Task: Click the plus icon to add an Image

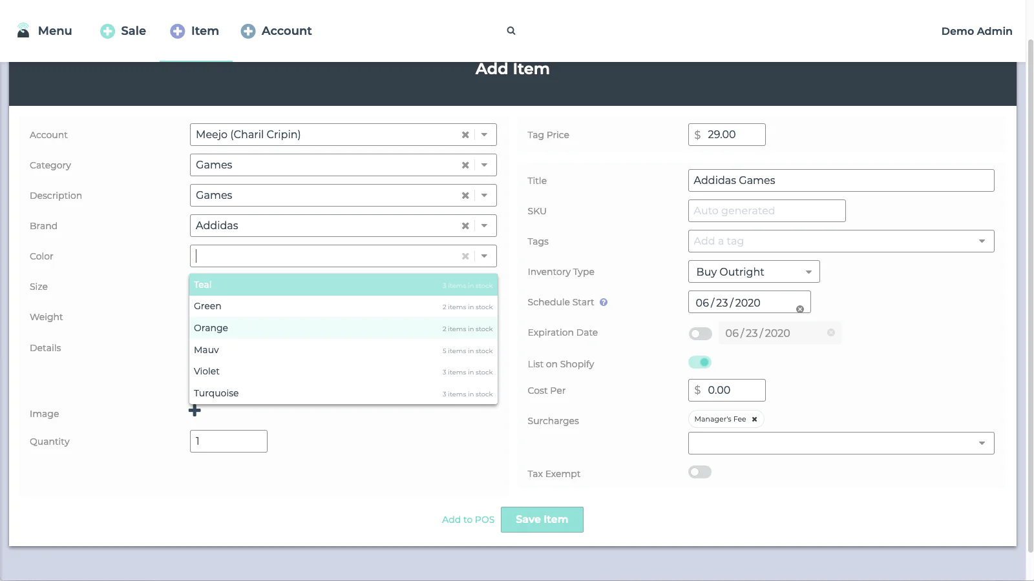Action: coord(195,410)
